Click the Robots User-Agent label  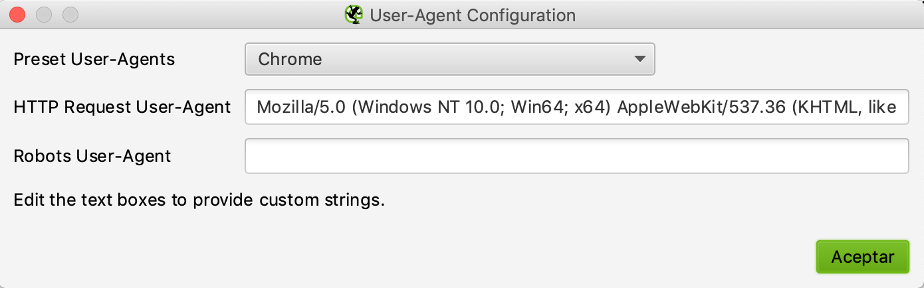point(92,156)
